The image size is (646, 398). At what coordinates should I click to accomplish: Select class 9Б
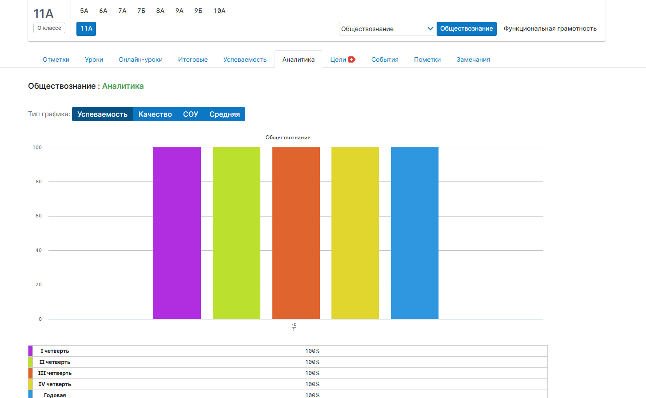tap(199, 11)
